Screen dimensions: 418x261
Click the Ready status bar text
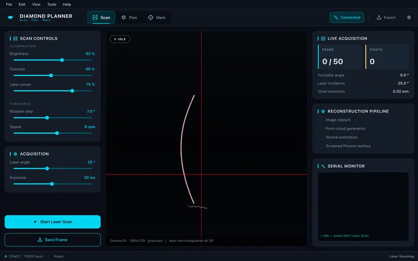coord(59,256)
